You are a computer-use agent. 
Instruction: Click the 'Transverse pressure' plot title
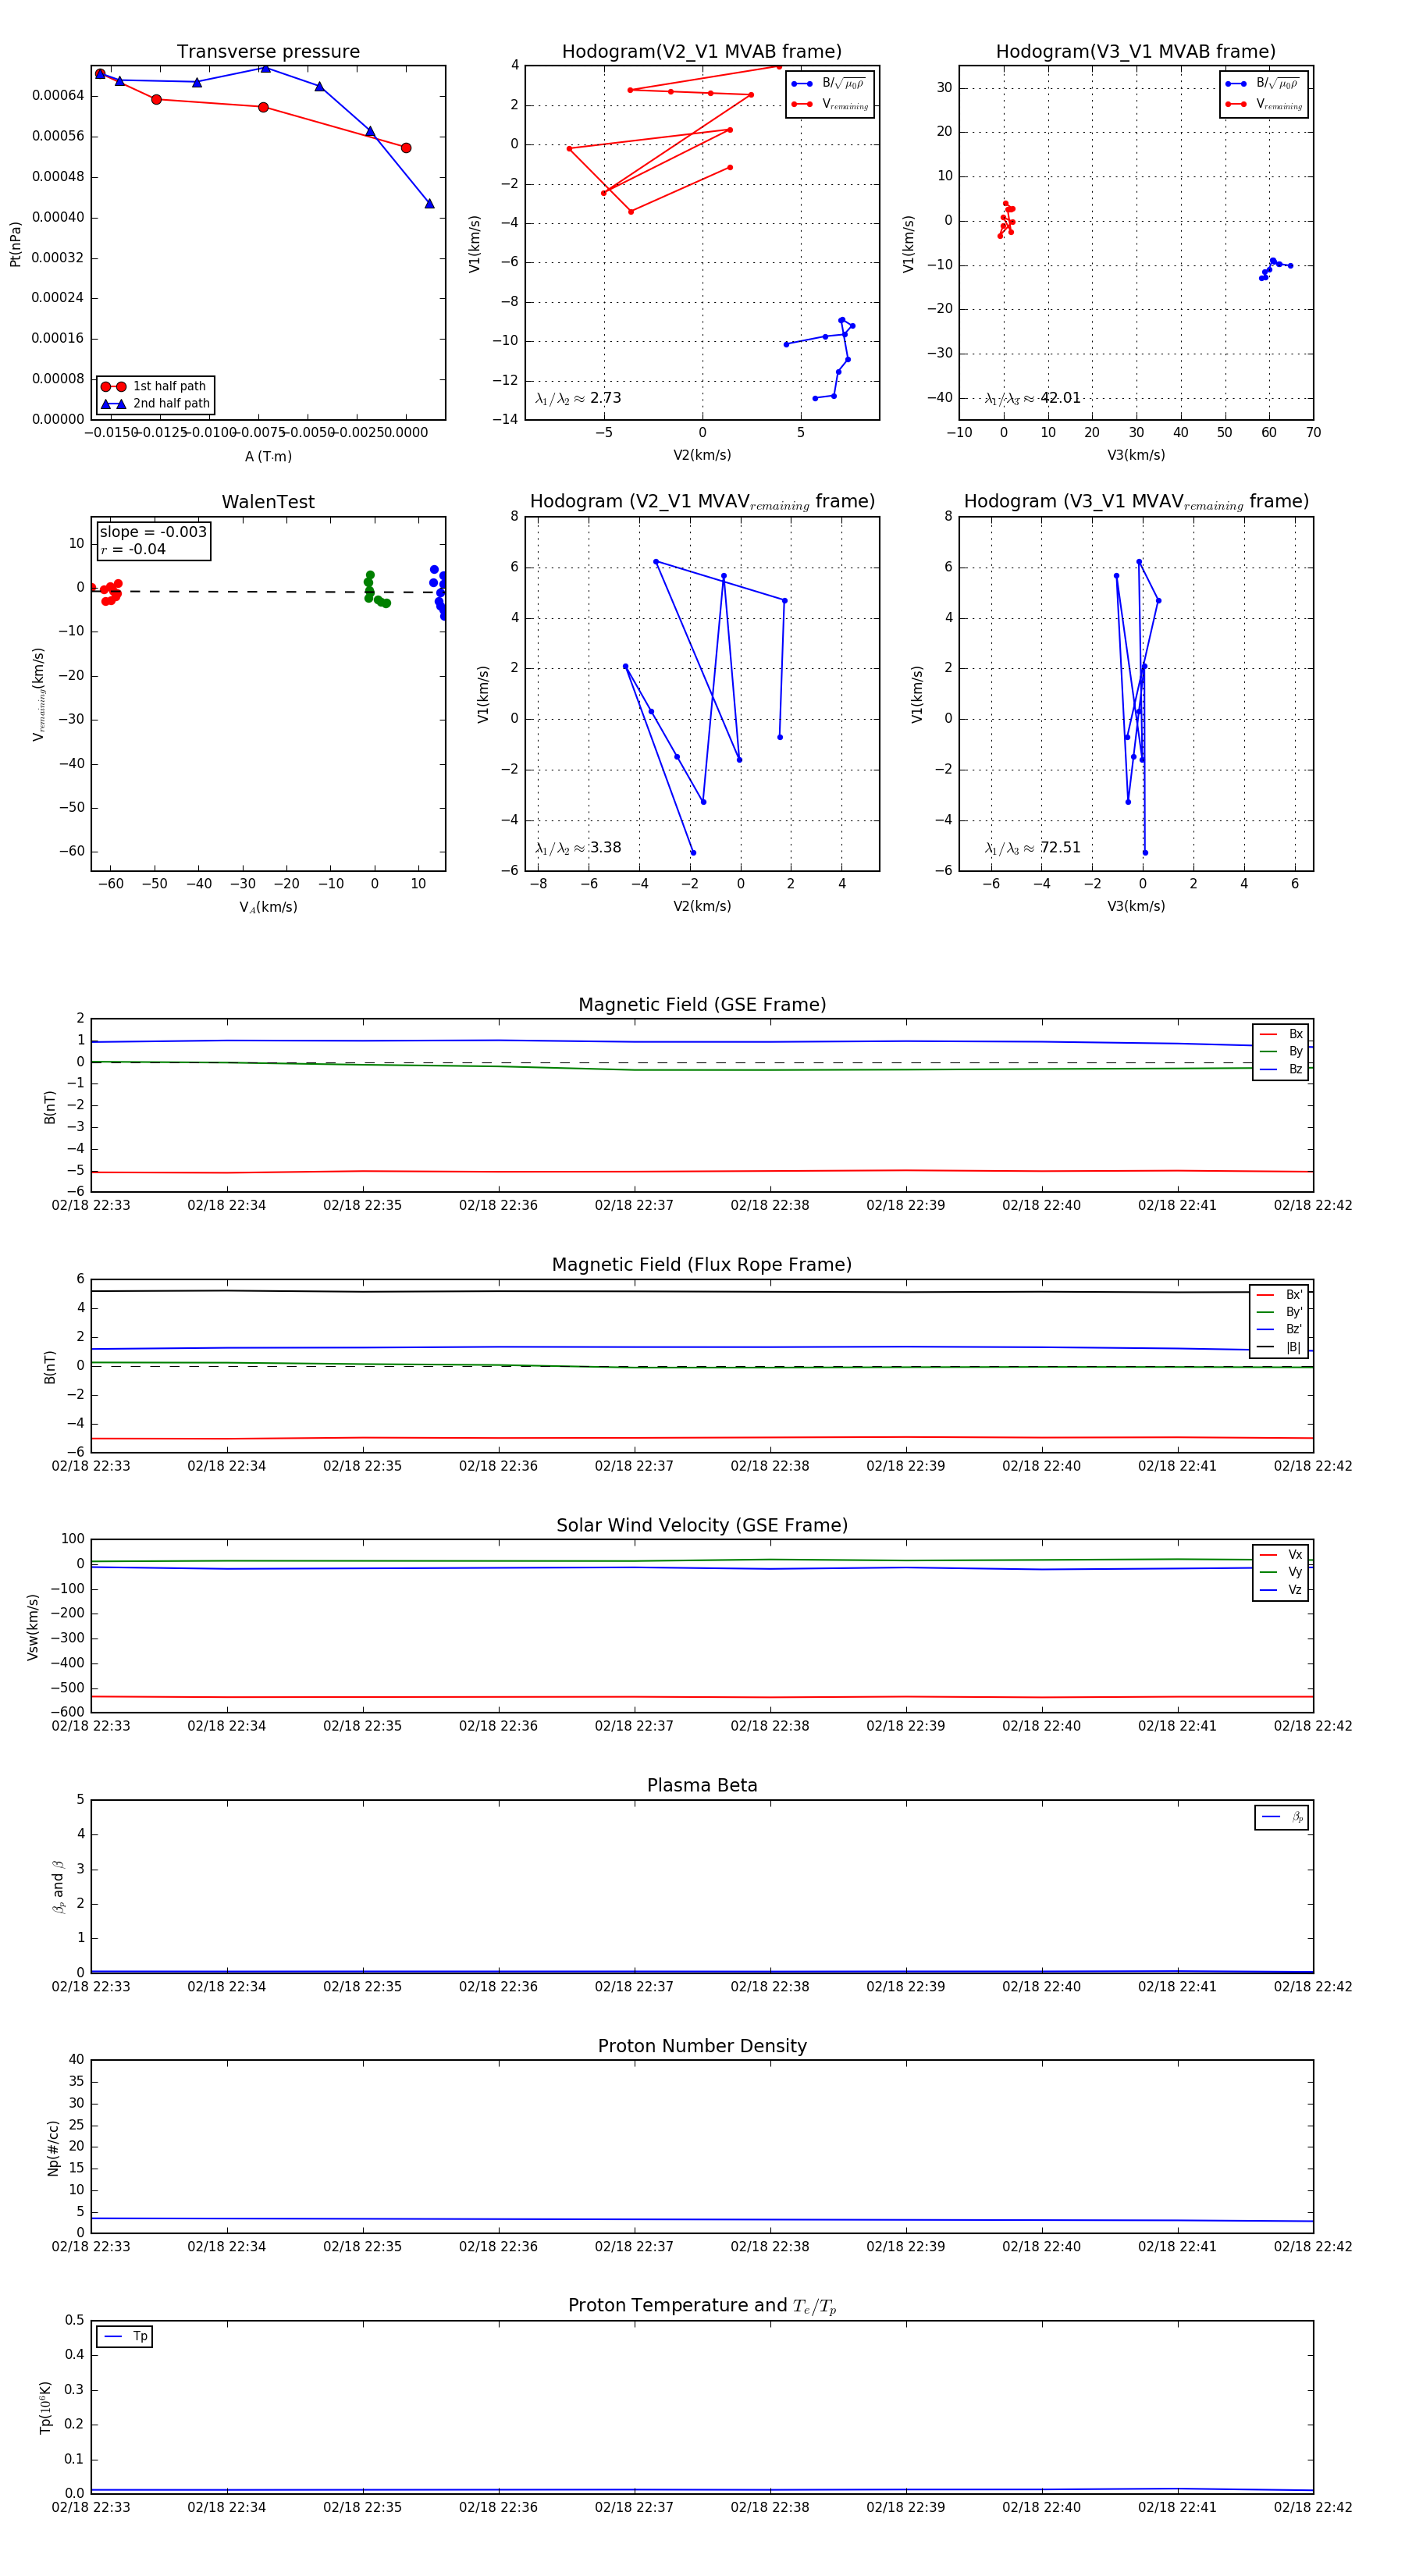268,52
